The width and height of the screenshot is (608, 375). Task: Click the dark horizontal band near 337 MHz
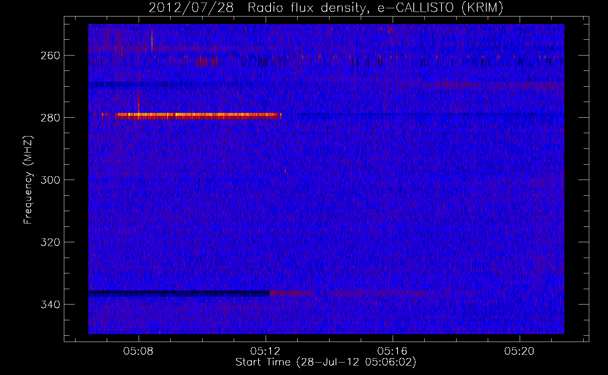(x=179, y=293)
